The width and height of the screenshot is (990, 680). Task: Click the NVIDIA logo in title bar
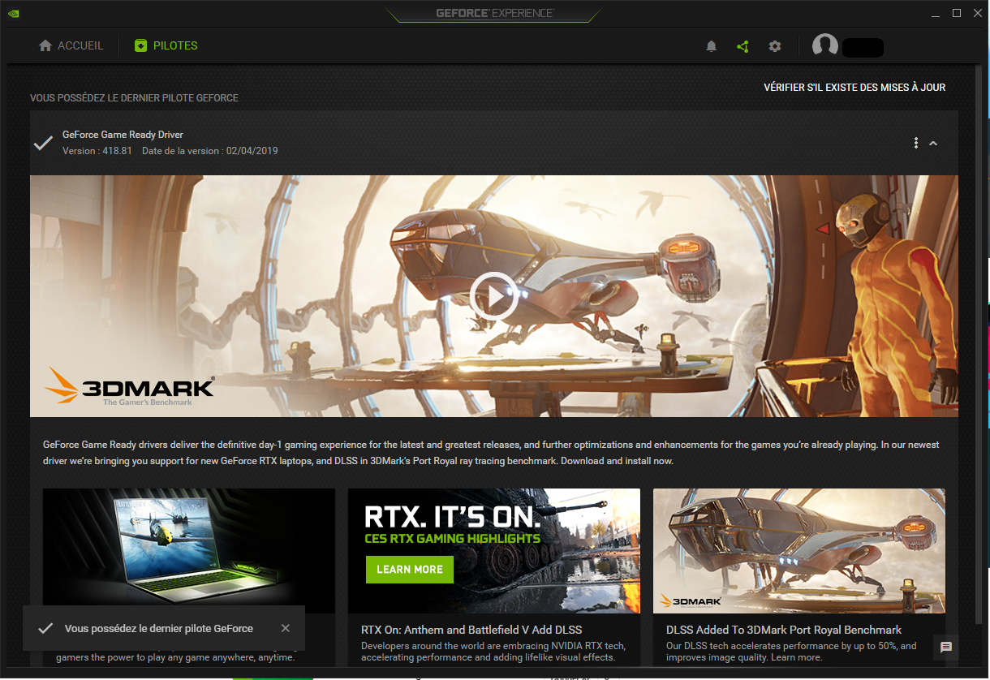pos(13,13)
